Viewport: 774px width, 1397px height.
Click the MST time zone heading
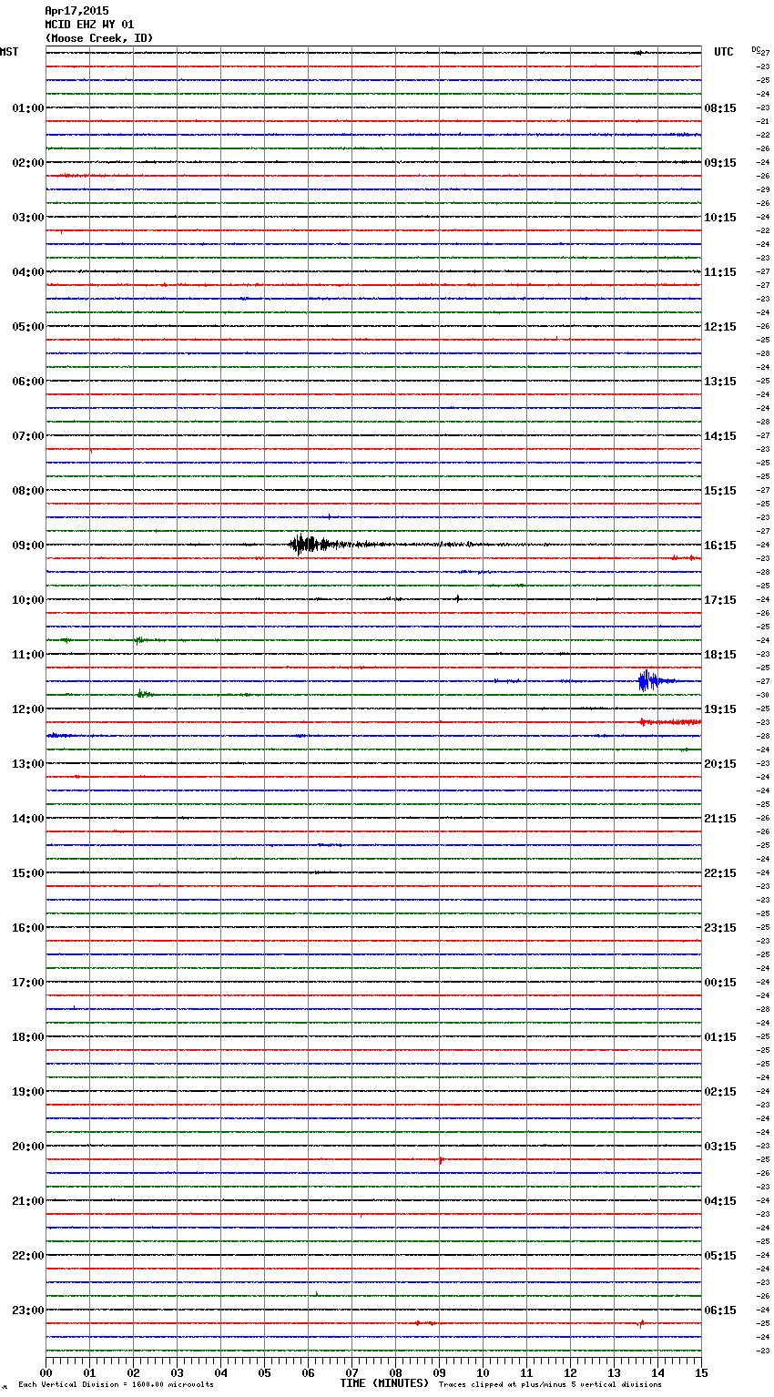pyautogui.click(x=9, y=52)
